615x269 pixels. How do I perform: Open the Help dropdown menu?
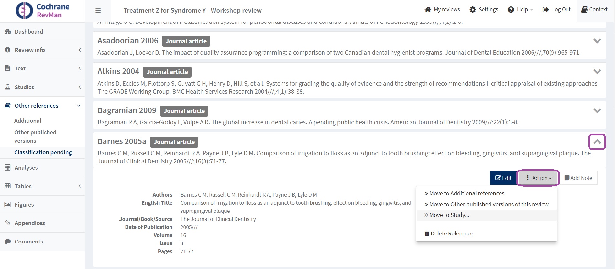point(520,10)
